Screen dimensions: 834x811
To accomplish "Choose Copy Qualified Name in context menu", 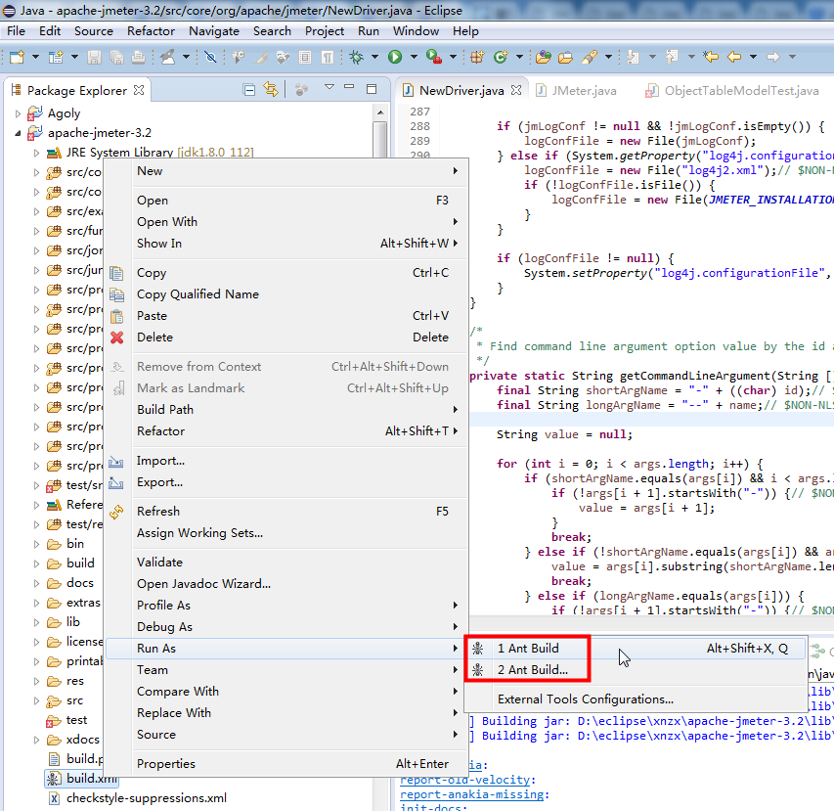I will [286, 294].
